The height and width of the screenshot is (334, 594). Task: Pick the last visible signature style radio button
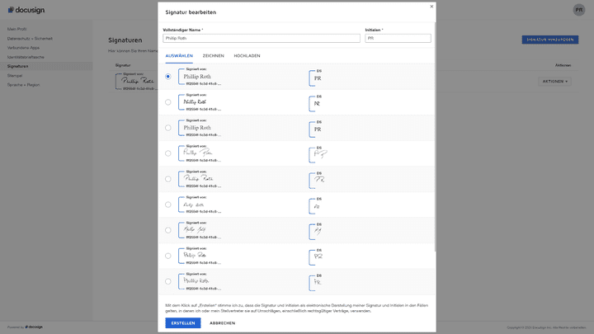tap(168, 281)
